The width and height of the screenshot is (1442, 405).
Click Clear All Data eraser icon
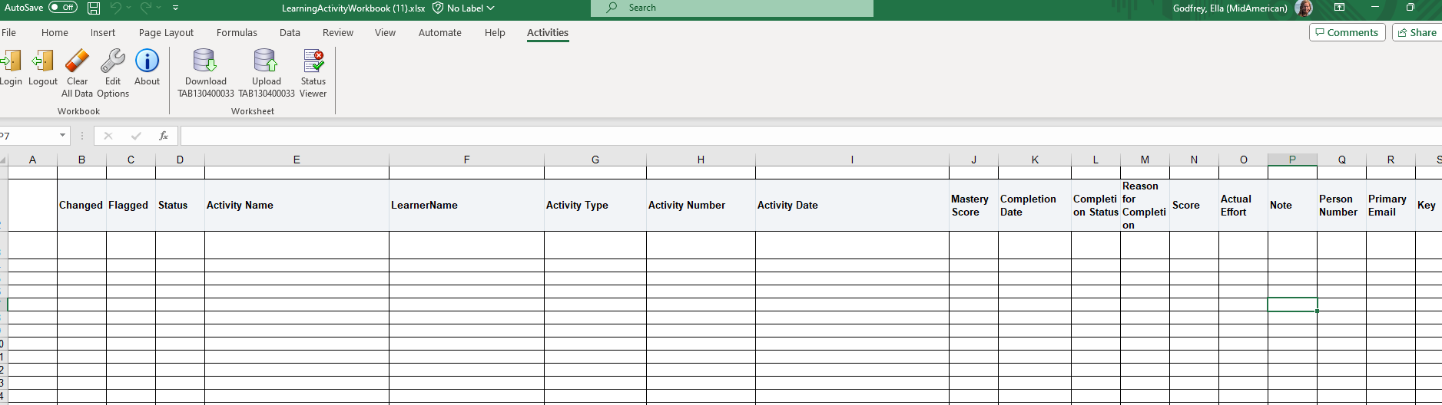[x=77, y=61]
